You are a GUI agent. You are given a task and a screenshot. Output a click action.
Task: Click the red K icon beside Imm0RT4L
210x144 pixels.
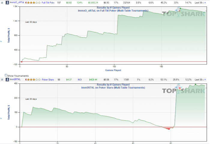point(26,80)
